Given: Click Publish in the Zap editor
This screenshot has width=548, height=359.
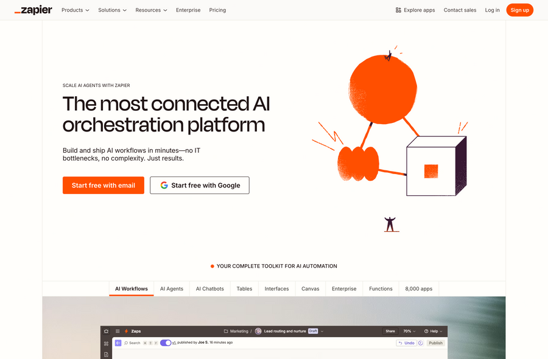Looking at the screenshot, I should [x=435, y=342].
